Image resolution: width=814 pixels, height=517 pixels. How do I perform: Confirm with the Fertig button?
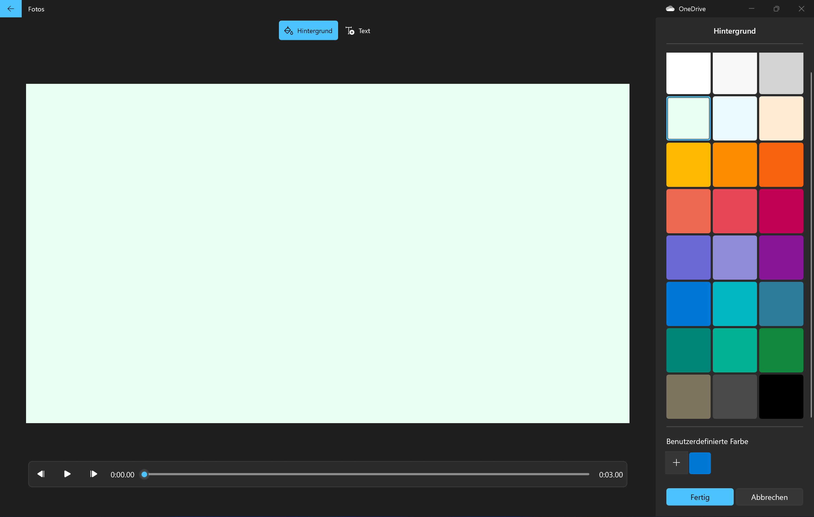point(700,497)
